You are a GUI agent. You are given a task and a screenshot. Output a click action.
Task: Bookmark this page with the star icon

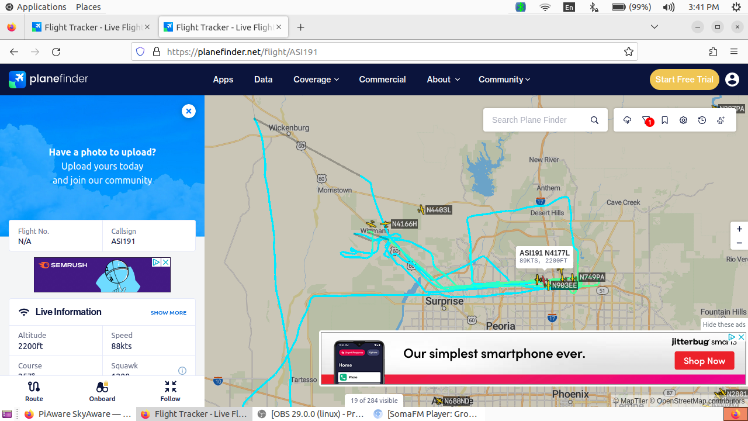(x=629, y=51)
